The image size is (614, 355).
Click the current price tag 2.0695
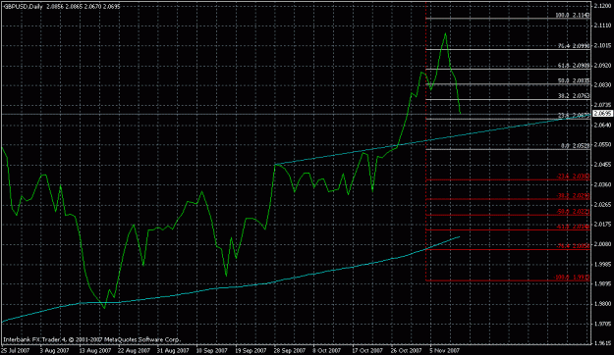coord(602,114)
